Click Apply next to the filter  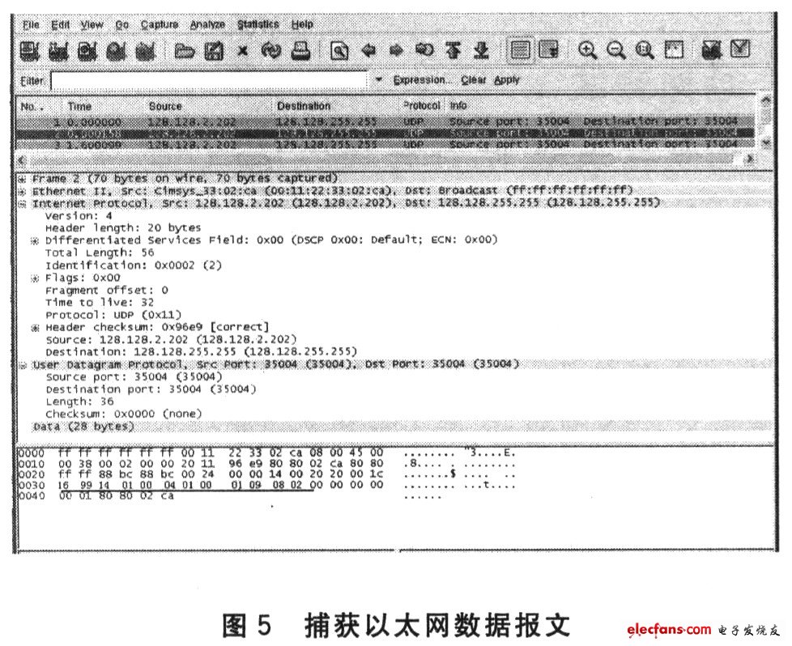tap(507, 80)
